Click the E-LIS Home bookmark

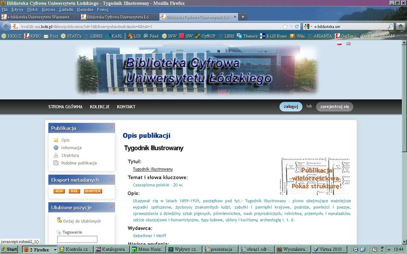tap(273, 36)
